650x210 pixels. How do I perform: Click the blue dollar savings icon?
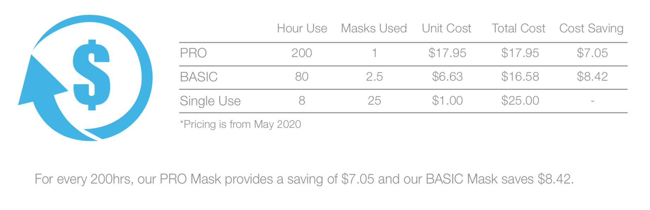(87, 78)
